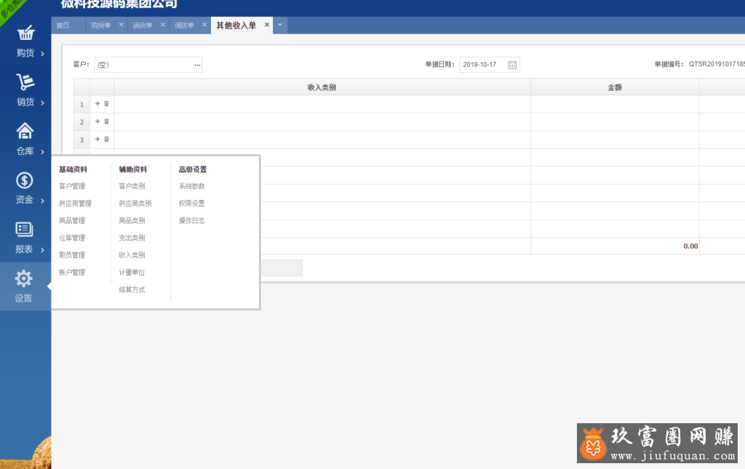Switch to the 购货单 tab
Screen dimensions: 745x469
click(x=100, y=25)
